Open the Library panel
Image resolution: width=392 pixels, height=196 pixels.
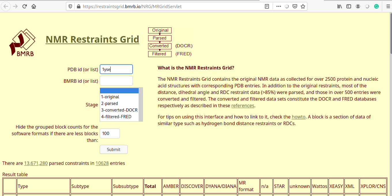click(340, 6)
